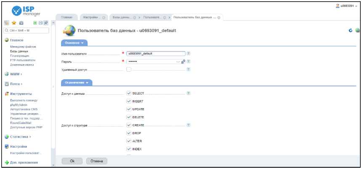Viewport: 362px width, 169px height.
Task: Collapse the Настройки menu section
Action: point(19,146)
